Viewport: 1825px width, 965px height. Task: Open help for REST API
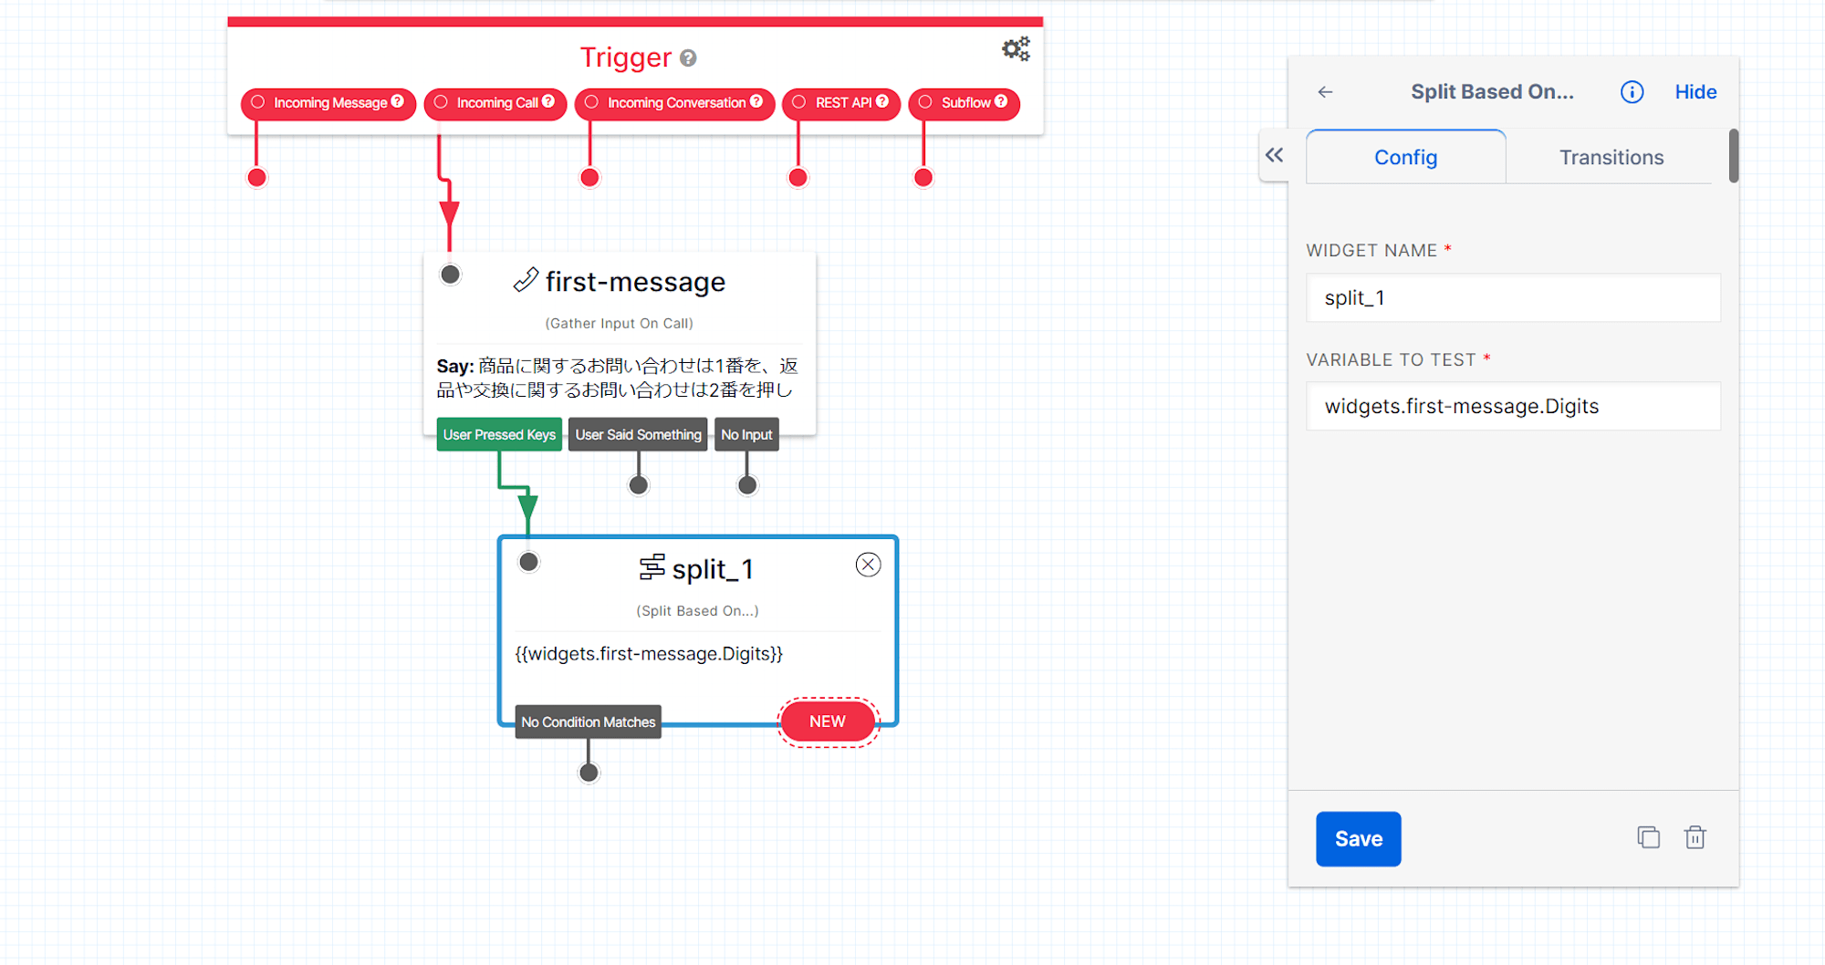882,101
